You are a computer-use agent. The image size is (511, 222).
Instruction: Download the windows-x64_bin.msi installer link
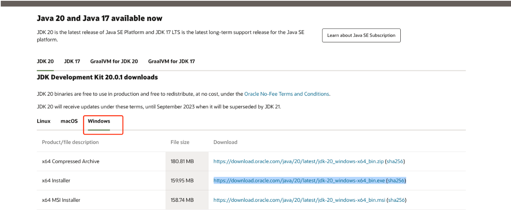point(299,200)
